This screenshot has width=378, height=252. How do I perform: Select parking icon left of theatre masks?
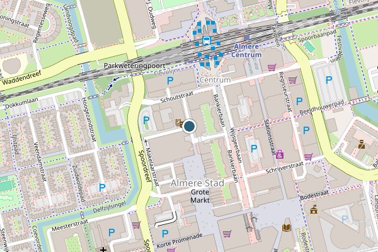click(146, 120)
